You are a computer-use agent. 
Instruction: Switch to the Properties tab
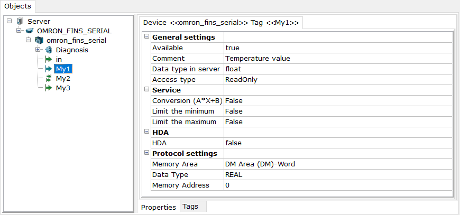tap(159, 208)
